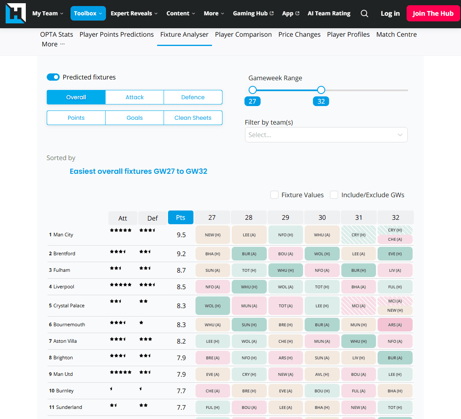Image resolution: width=461 pixels, height=419 pixels.
Task: Click the Log in link
Action: [390, 13]
